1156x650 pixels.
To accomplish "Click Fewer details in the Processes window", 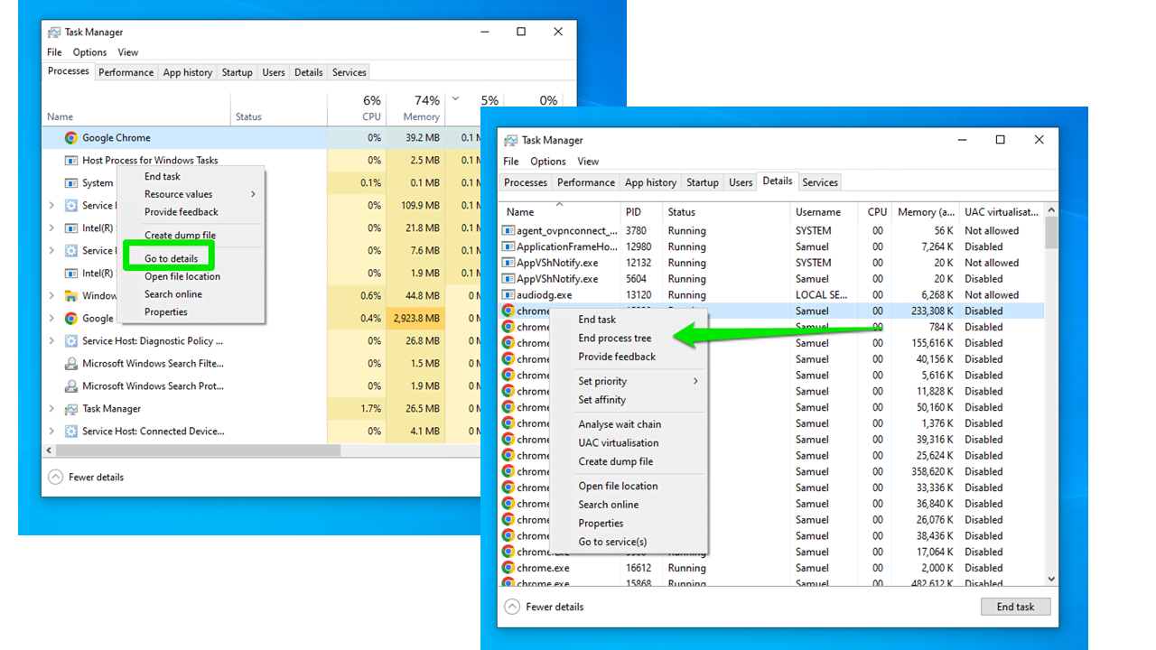I will click(96, 477).
